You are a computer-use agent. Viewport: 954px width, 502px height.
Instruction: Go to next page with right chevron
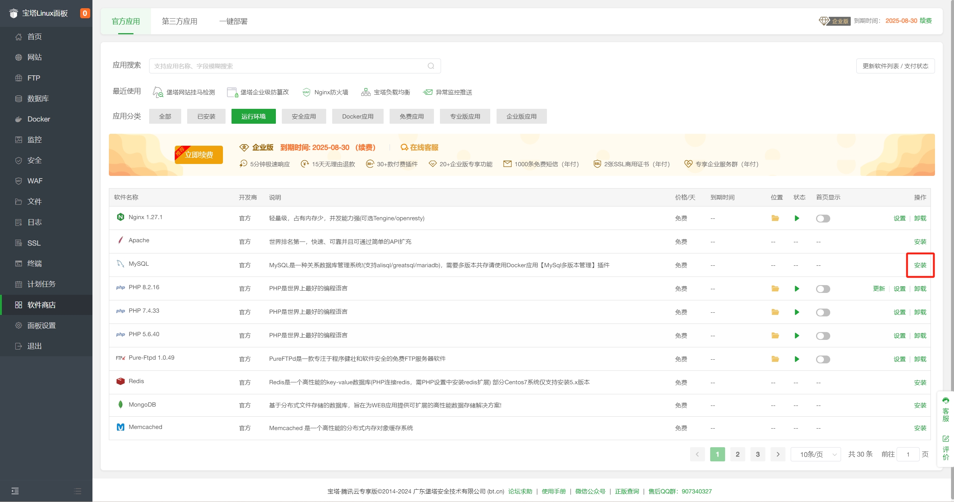778,454
